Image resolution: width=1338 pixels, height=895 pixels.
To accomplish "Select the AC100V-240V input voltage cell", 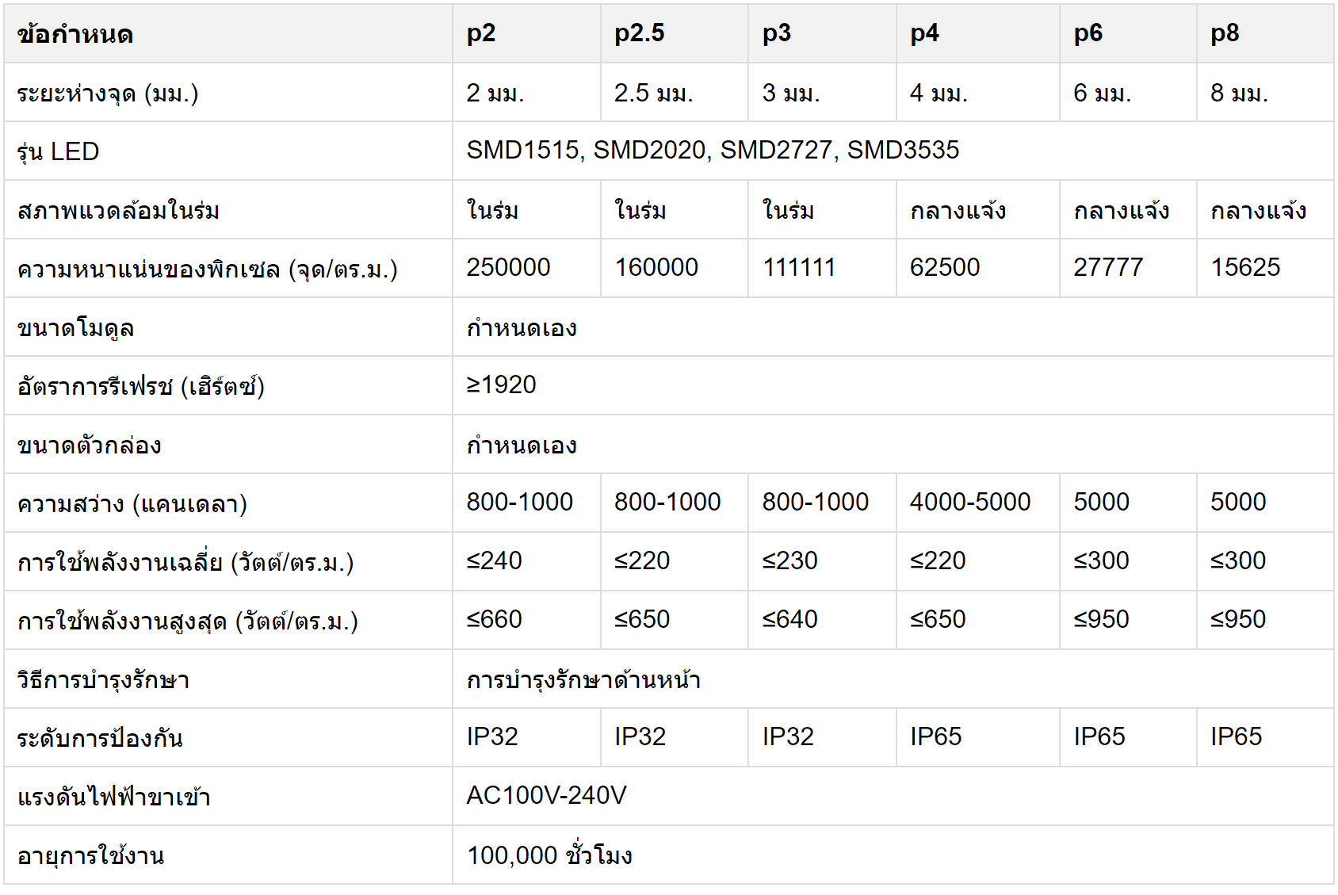I will point(893,796).
